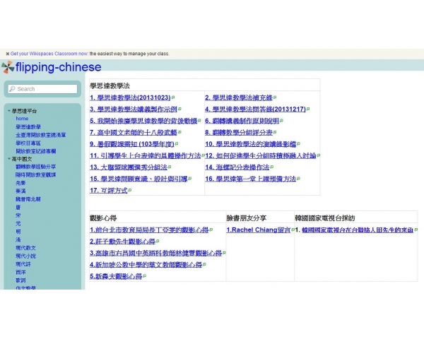424x339 pixels.
Task: Open link 15. 學思達問題意識、設計與引導
Action: coord(139,179)
